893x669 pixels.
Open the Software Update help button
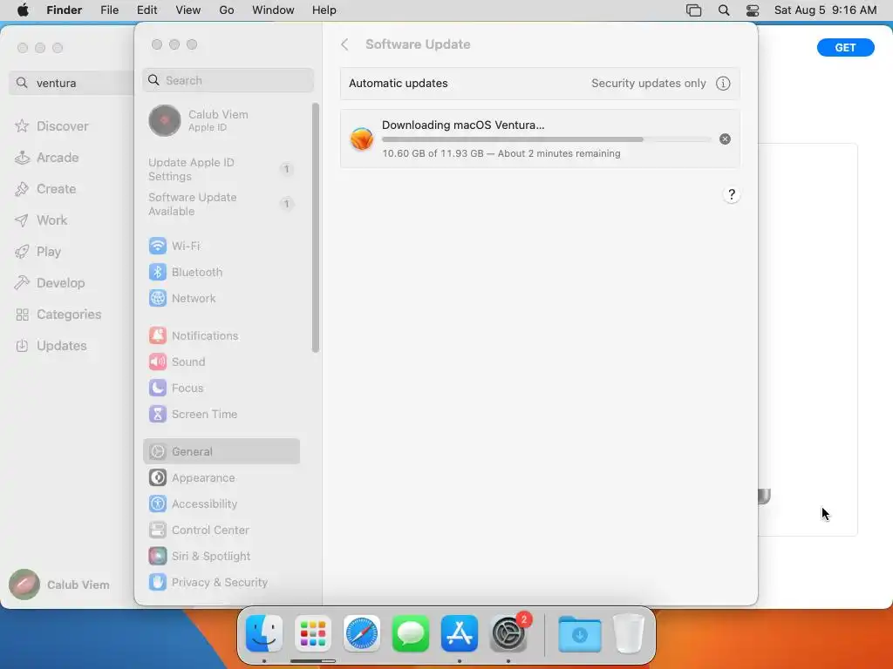(732, 194)
